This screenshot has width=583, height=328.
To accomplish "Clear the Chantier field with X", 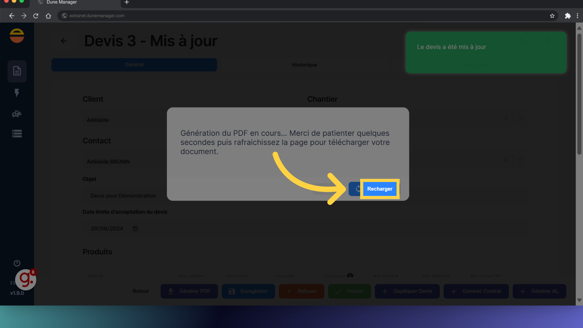I will 506,118.
